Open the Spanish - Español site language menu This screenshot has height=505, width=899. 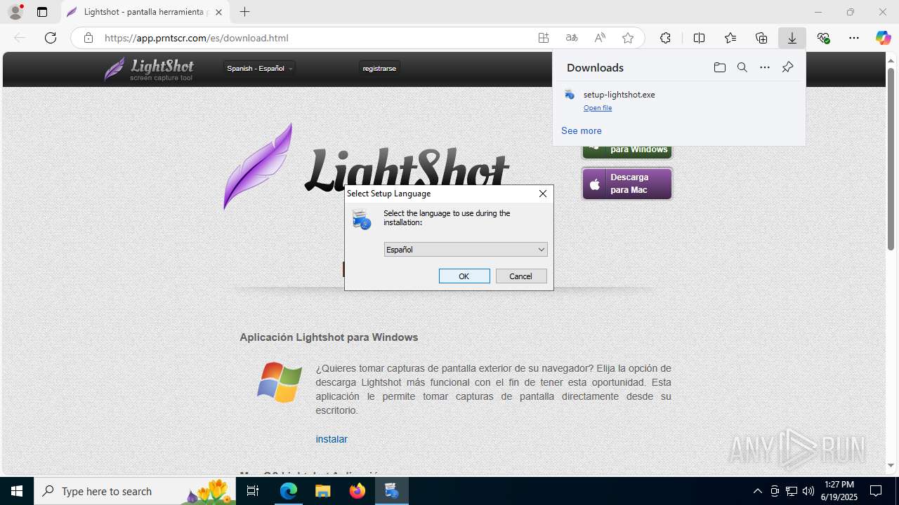pyautogui.click(x=260, y=68)
